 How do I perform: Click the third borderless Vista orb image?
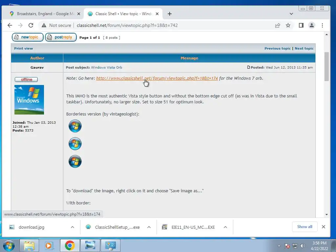[x=75, y=161]
